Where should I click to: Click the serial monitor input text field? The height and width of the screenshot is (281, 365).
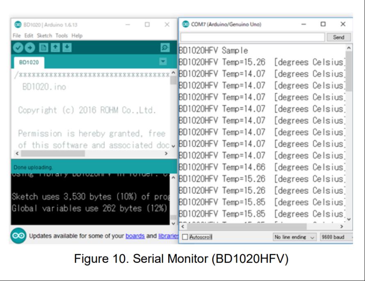tap(253, 37)
